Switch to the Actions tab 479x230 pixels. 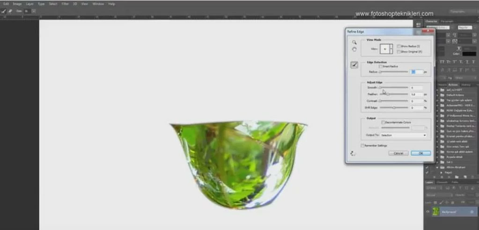453,84
